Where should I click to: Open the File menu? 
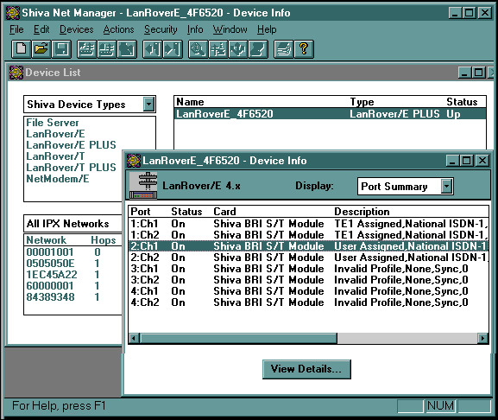point(16,29)
